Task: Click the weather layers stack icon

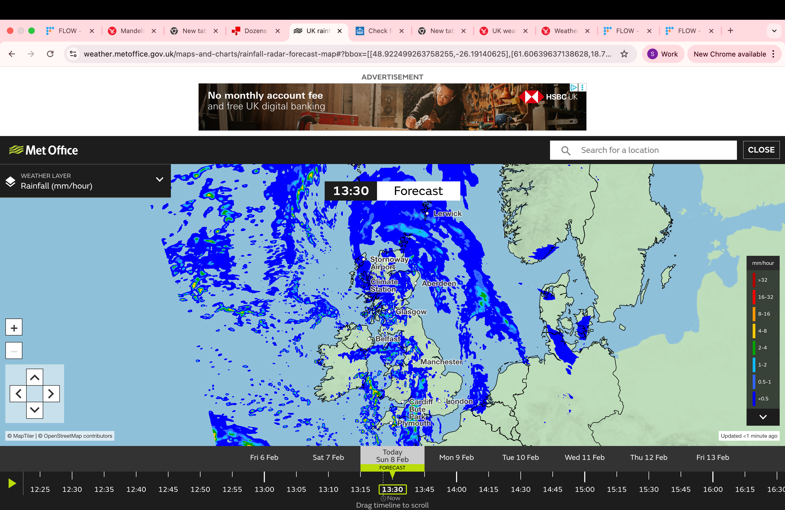Action: [x=11, y=181]
